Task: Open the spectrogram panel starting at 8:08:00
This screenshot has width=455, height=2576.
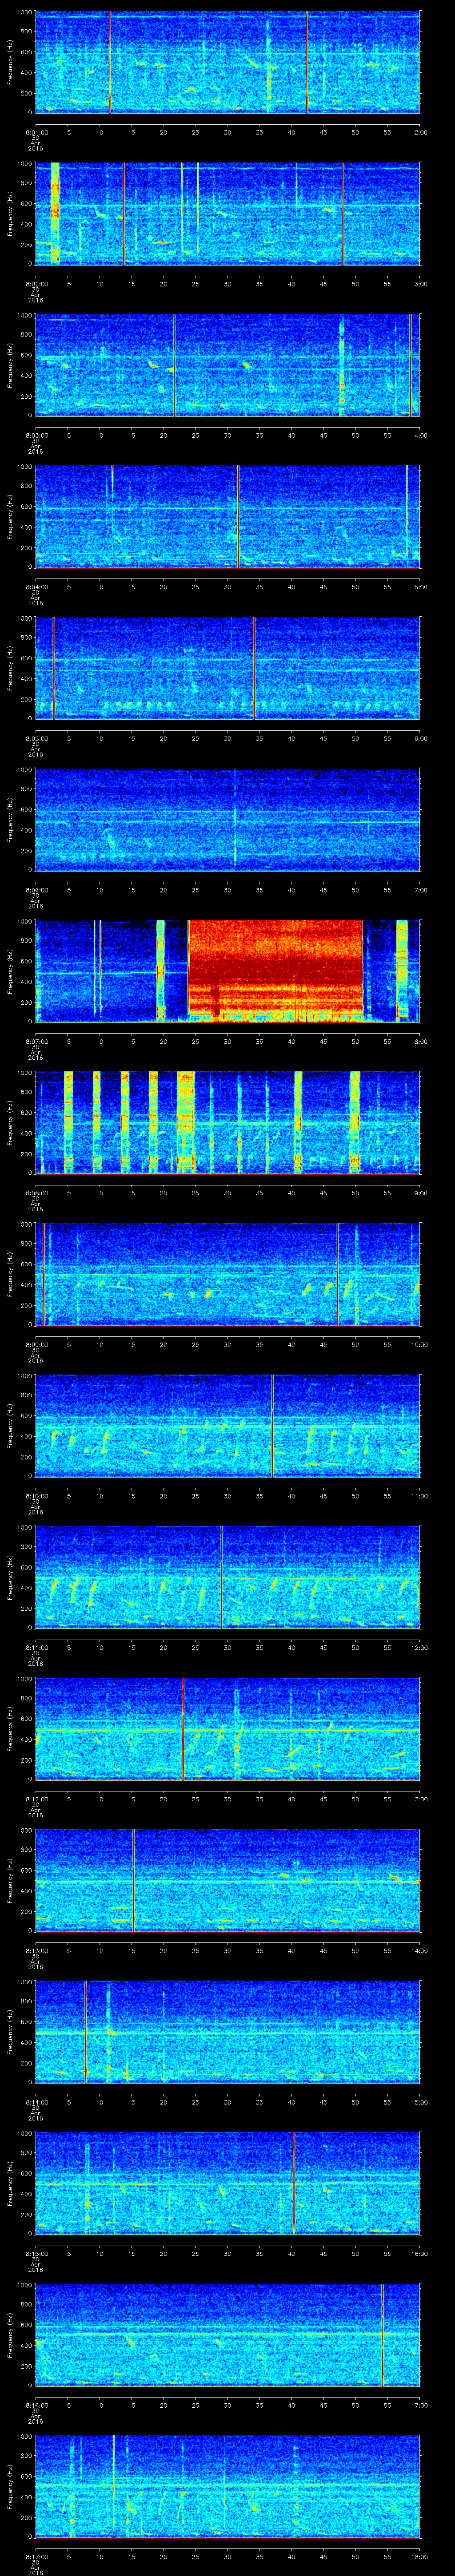Action: pos(228,1123)
